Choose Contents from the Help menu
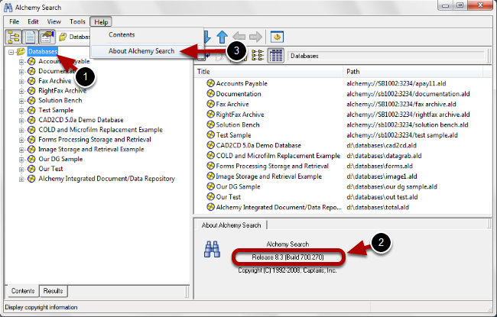This screenshot has width=497, height=317. point(122,35)
